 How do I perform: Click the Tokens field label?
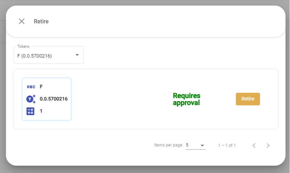point(23,46)
